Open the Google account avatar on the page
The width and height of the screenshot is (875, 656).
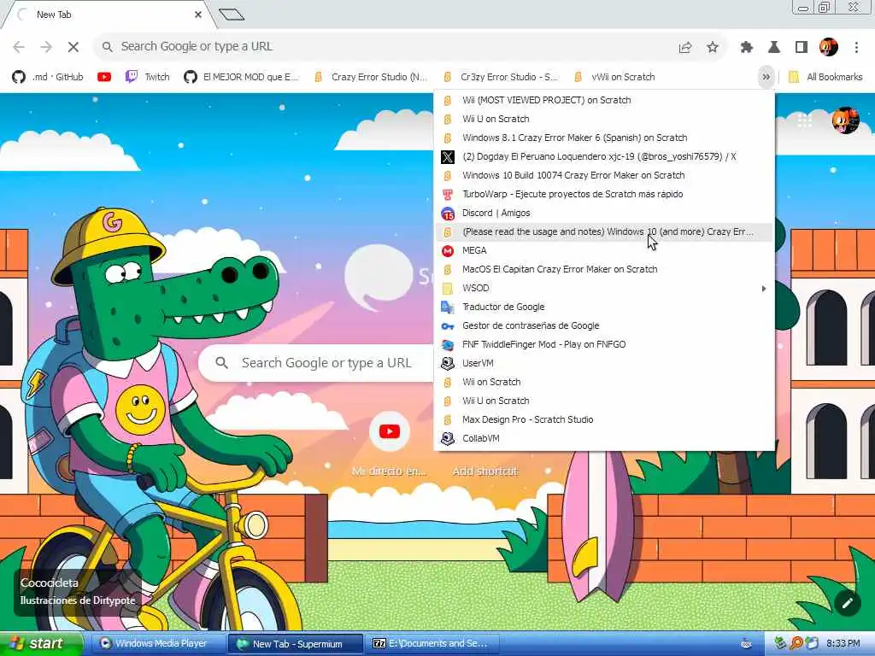click(845, 120)
